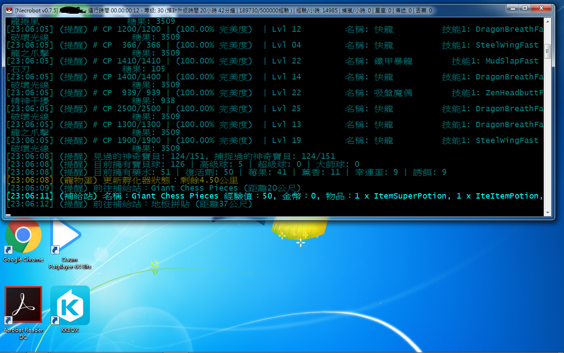564x353 pixels.
Task: Click the '目前擁有寶貝球: 126' line
Action: coord(183,164)
